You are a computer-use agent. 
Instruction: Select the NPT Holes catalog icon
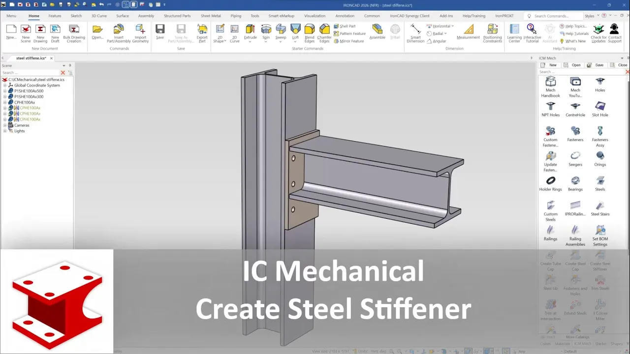[551, 106]
